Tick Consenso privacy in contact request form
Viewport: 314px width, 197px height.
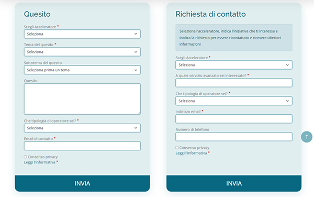pos(177,148)
